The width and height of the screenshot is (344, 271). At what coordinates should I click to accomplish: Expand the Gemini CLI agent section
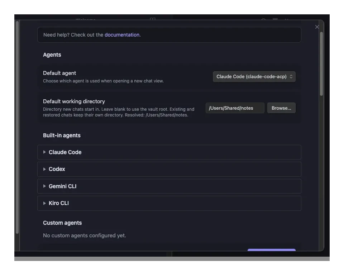tap(169, 186)
